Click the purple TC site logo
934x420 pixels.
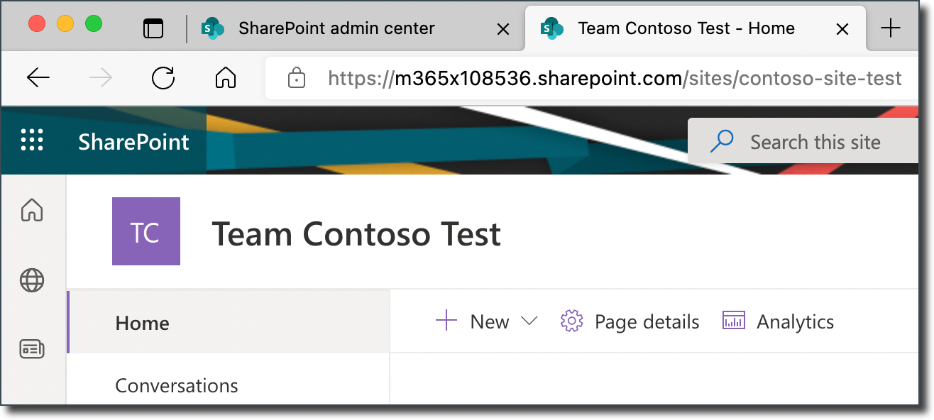(x=146, y=231)
